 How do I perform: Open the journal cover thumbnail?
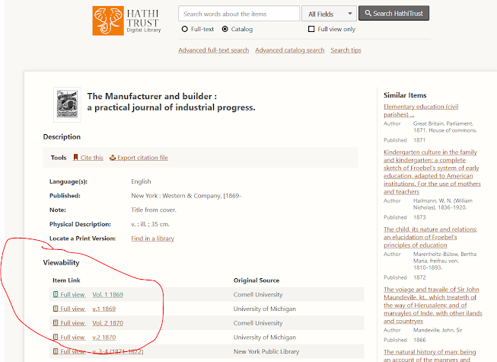(67, 104)
